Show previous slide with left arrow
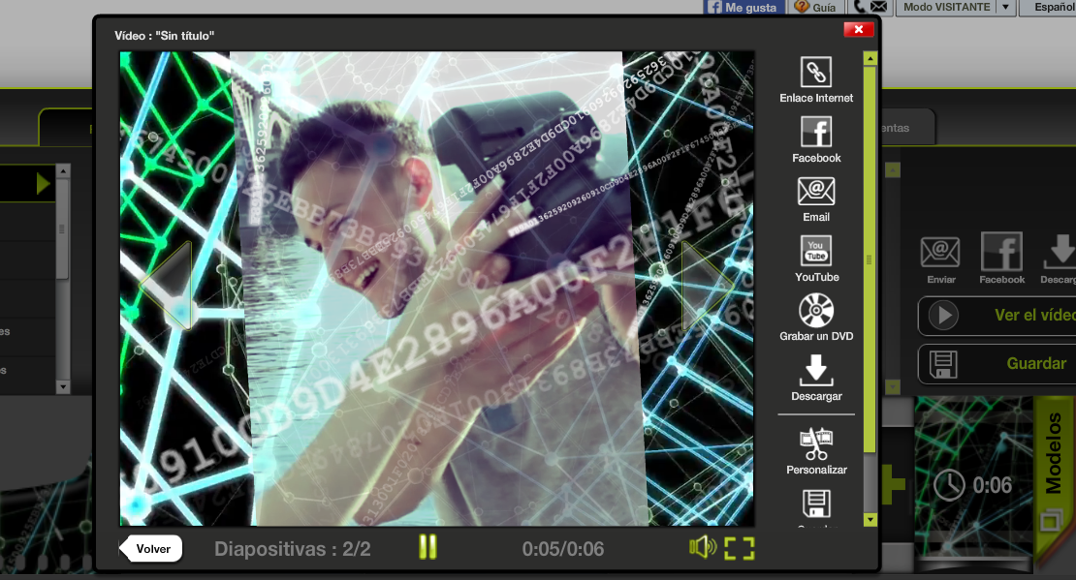 coord(166,286)
